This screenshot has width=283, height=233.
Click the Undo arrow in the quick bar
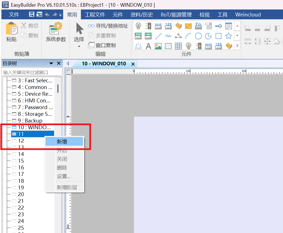pyautogui.click(x=47, y=15)
